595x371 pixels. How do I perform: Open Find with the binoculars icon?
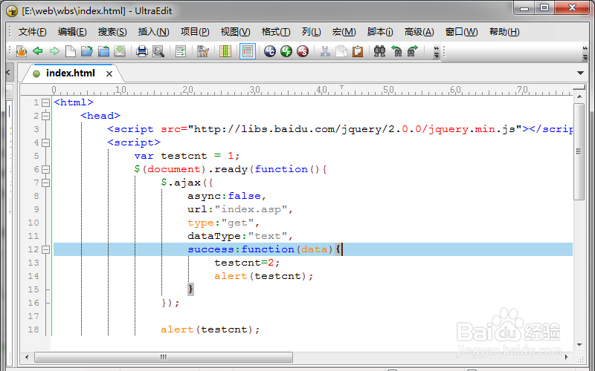[x=379, y=51]
